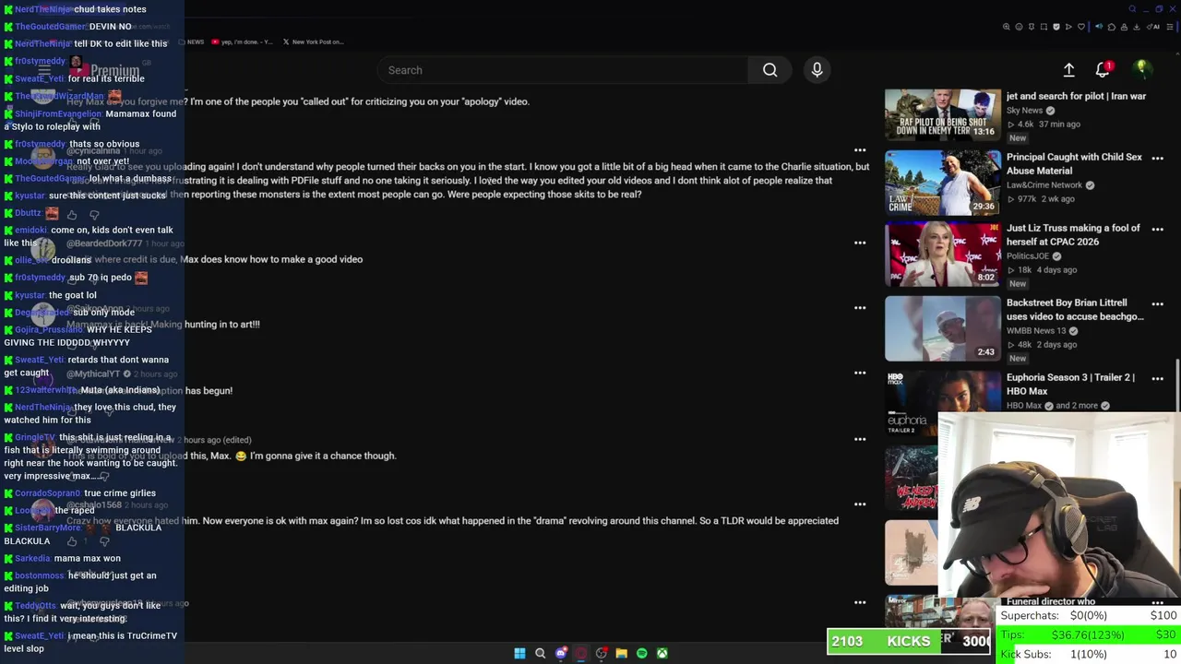Visit the Law&Crime Network channel link
The height and width of the screenshot is (664, 1181).
(1044, 184)
